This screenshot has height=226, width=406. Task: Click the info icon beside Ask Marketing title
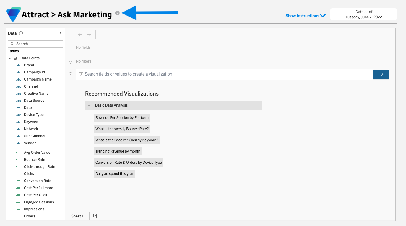[x=117, y=13]
